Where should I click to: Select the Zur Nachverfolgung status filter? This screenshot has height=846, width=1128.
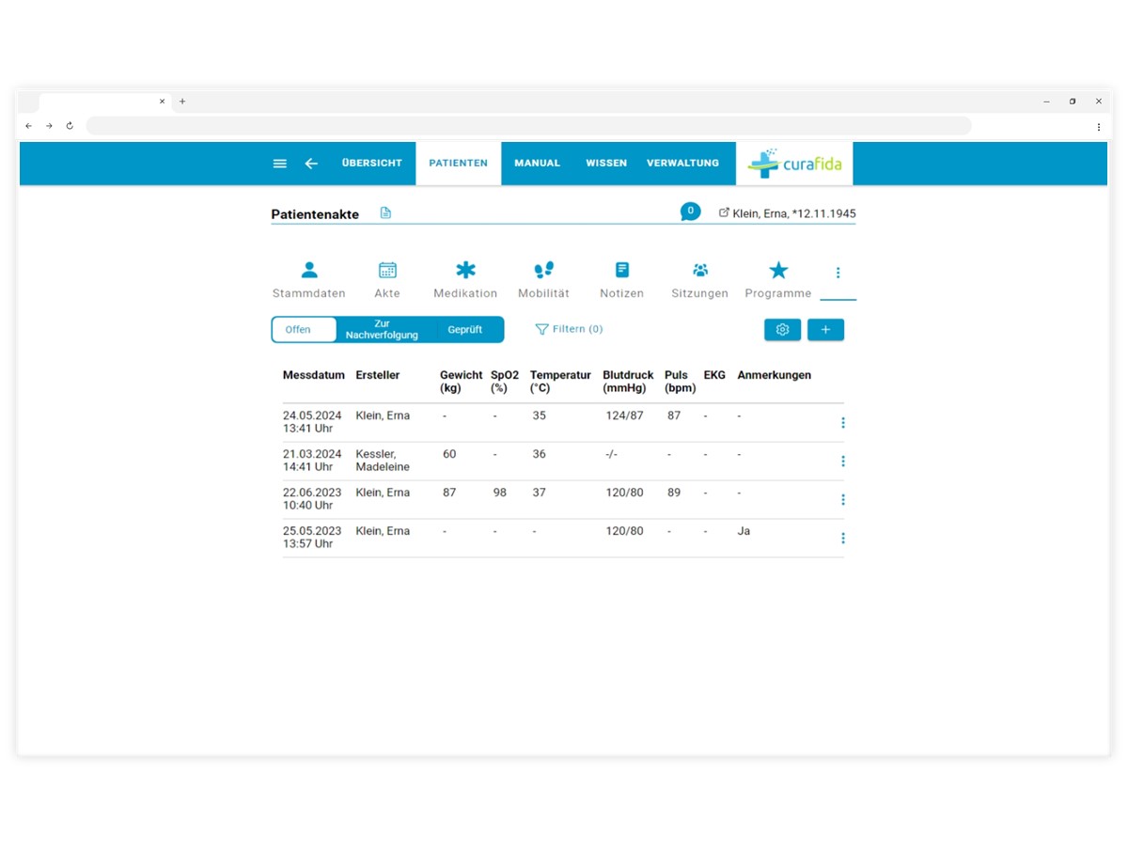point(382,330)
